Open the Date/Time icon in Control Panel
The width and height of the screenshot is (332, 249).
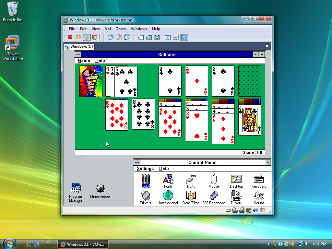(191, 197)
